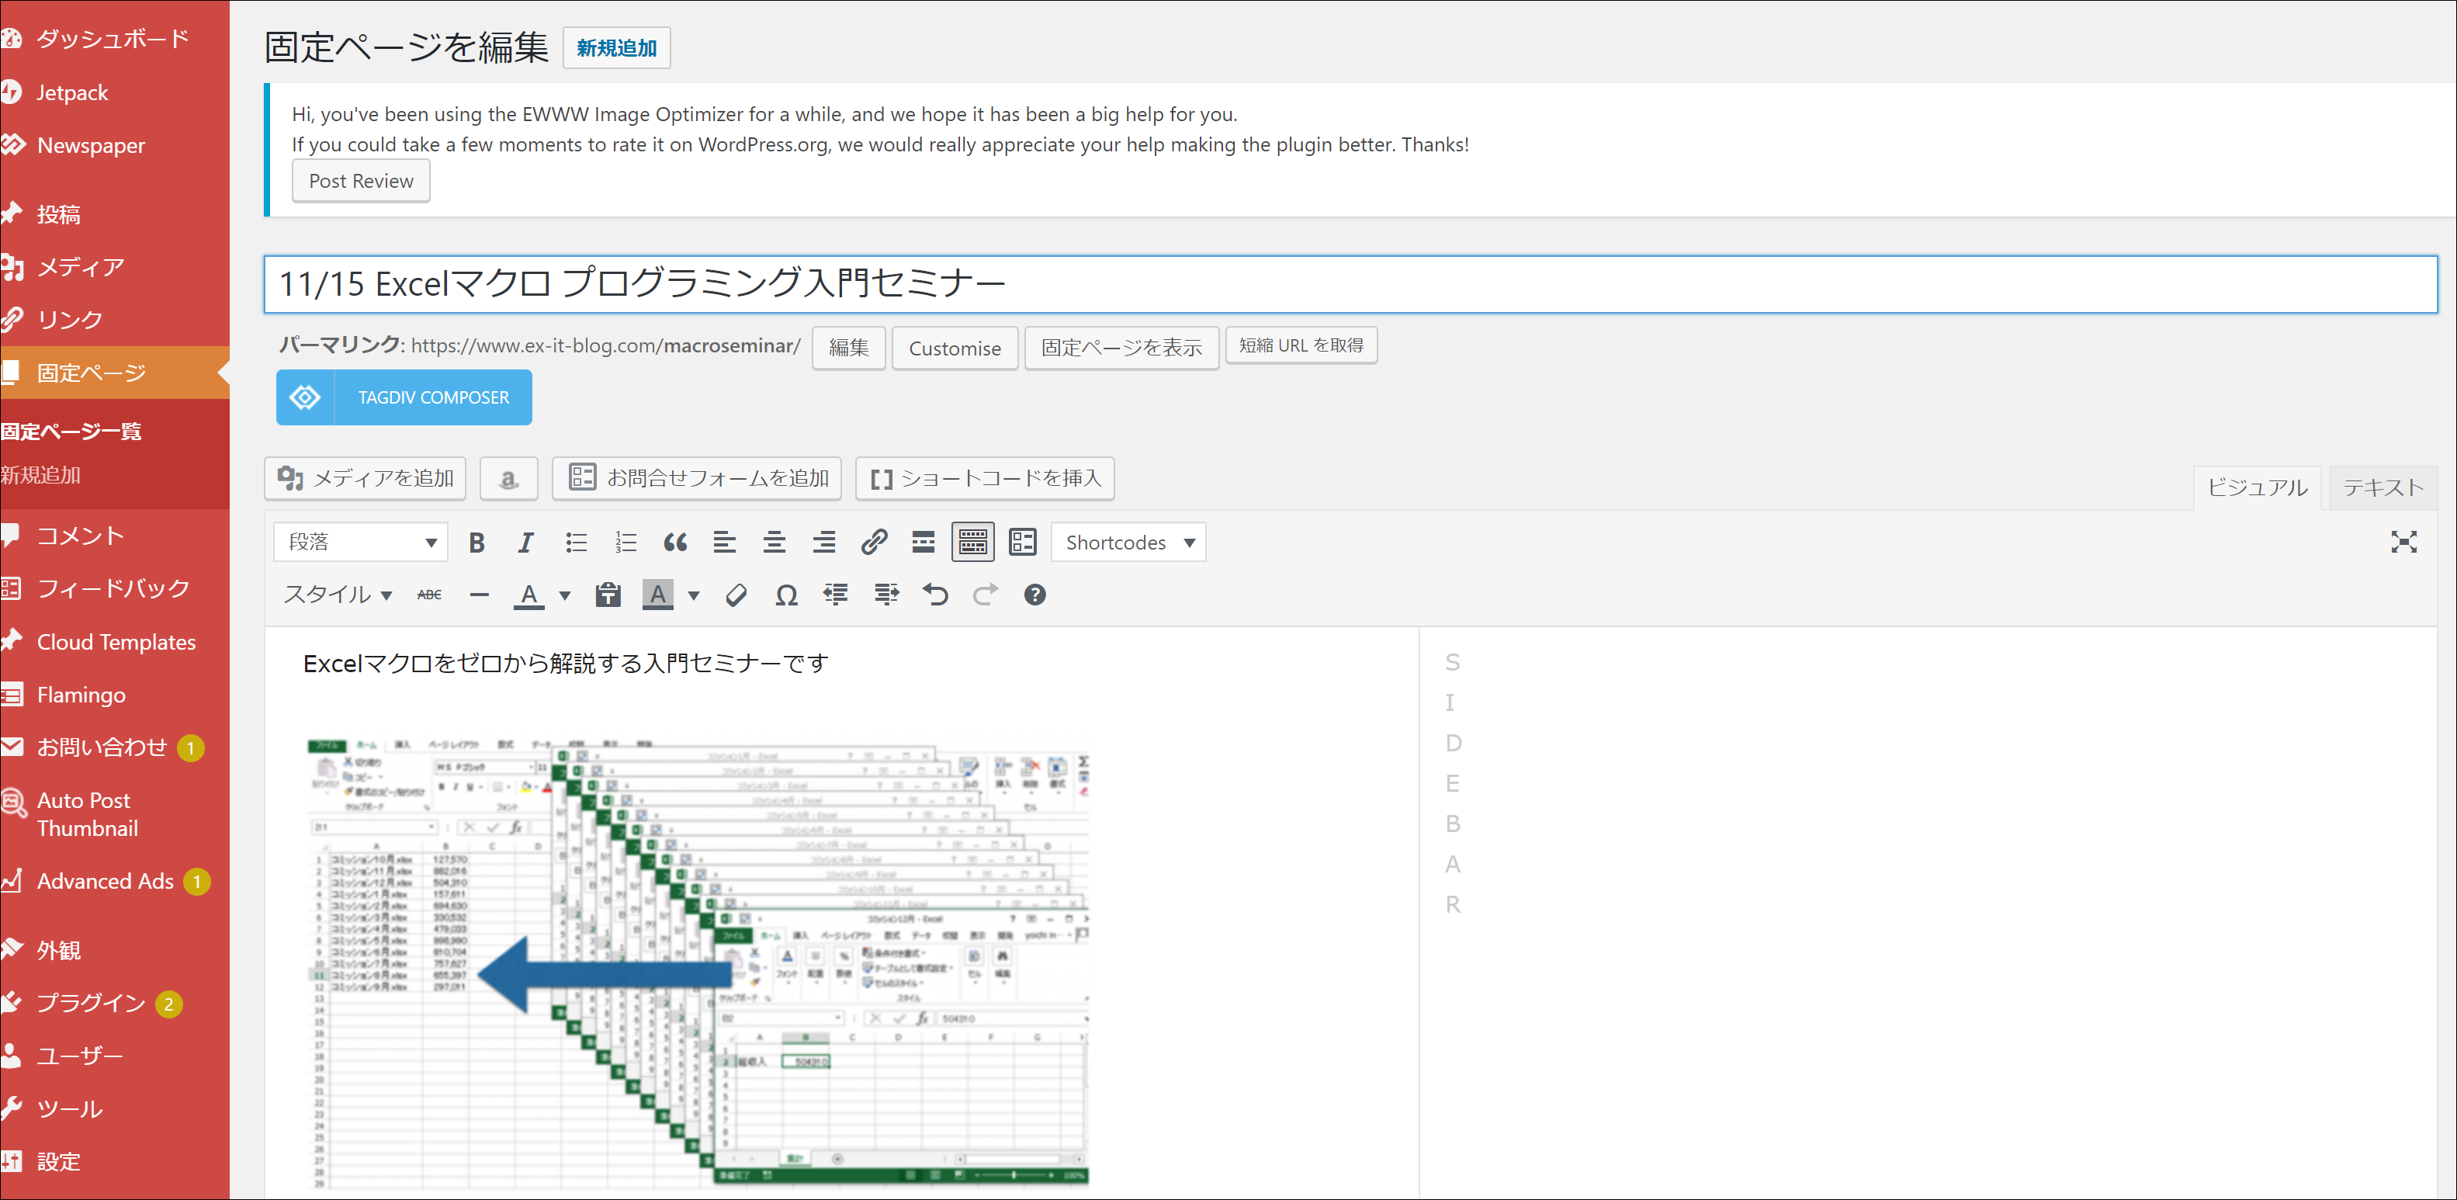Click the contact form toolbar icon
This screenshot has width=2457, height=1200.
pos(1023,543)
